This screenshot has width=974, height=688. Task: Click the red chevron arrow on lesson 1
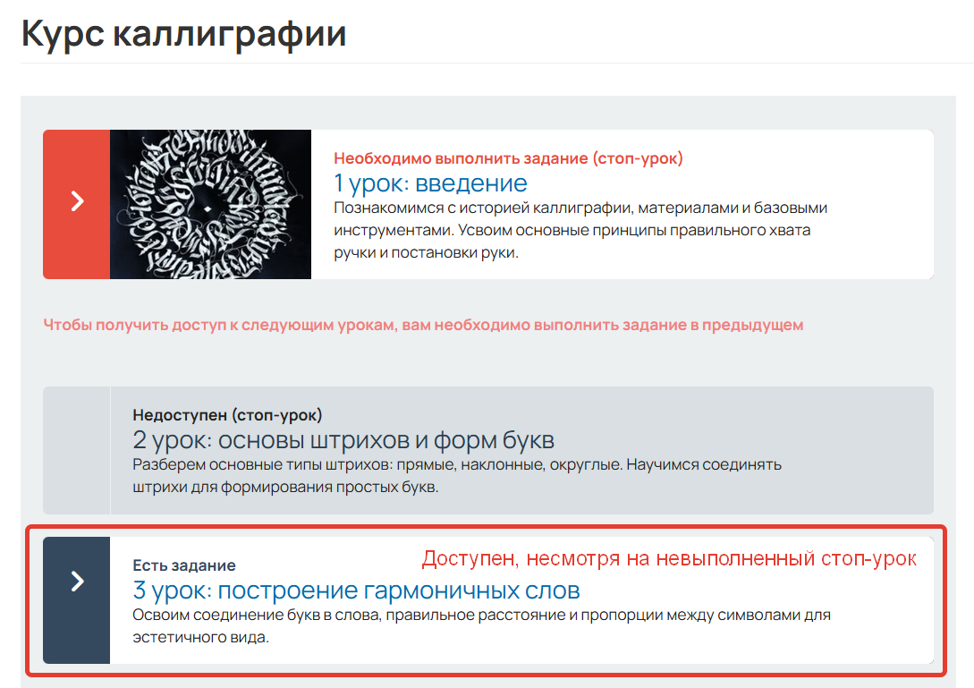coord(76,204)
